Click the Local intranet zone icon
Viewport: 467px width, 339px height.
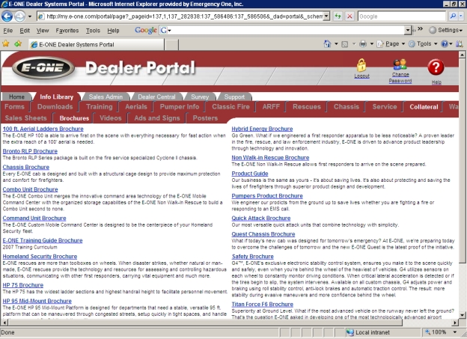pyautogui.click(x=350, y=332)
